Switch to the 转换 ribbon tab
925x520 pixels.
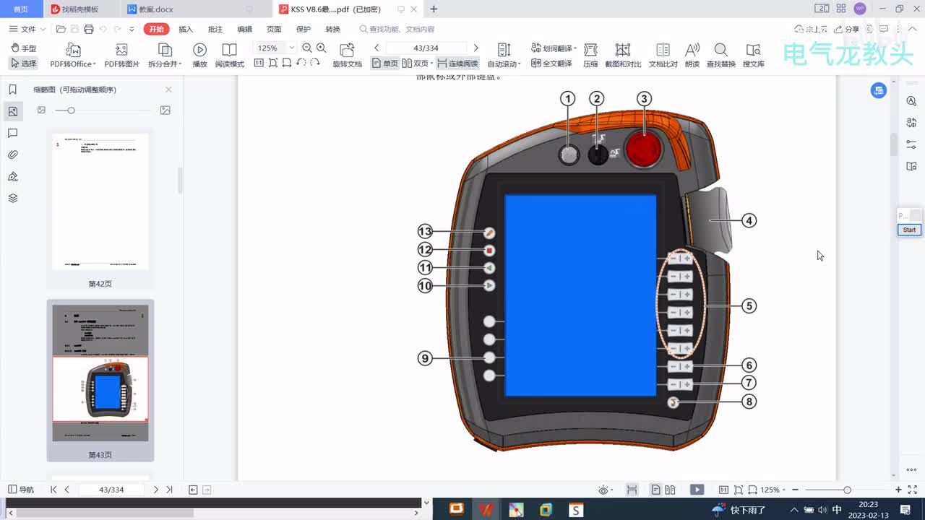pyautogui.click(x=332, y=29)
